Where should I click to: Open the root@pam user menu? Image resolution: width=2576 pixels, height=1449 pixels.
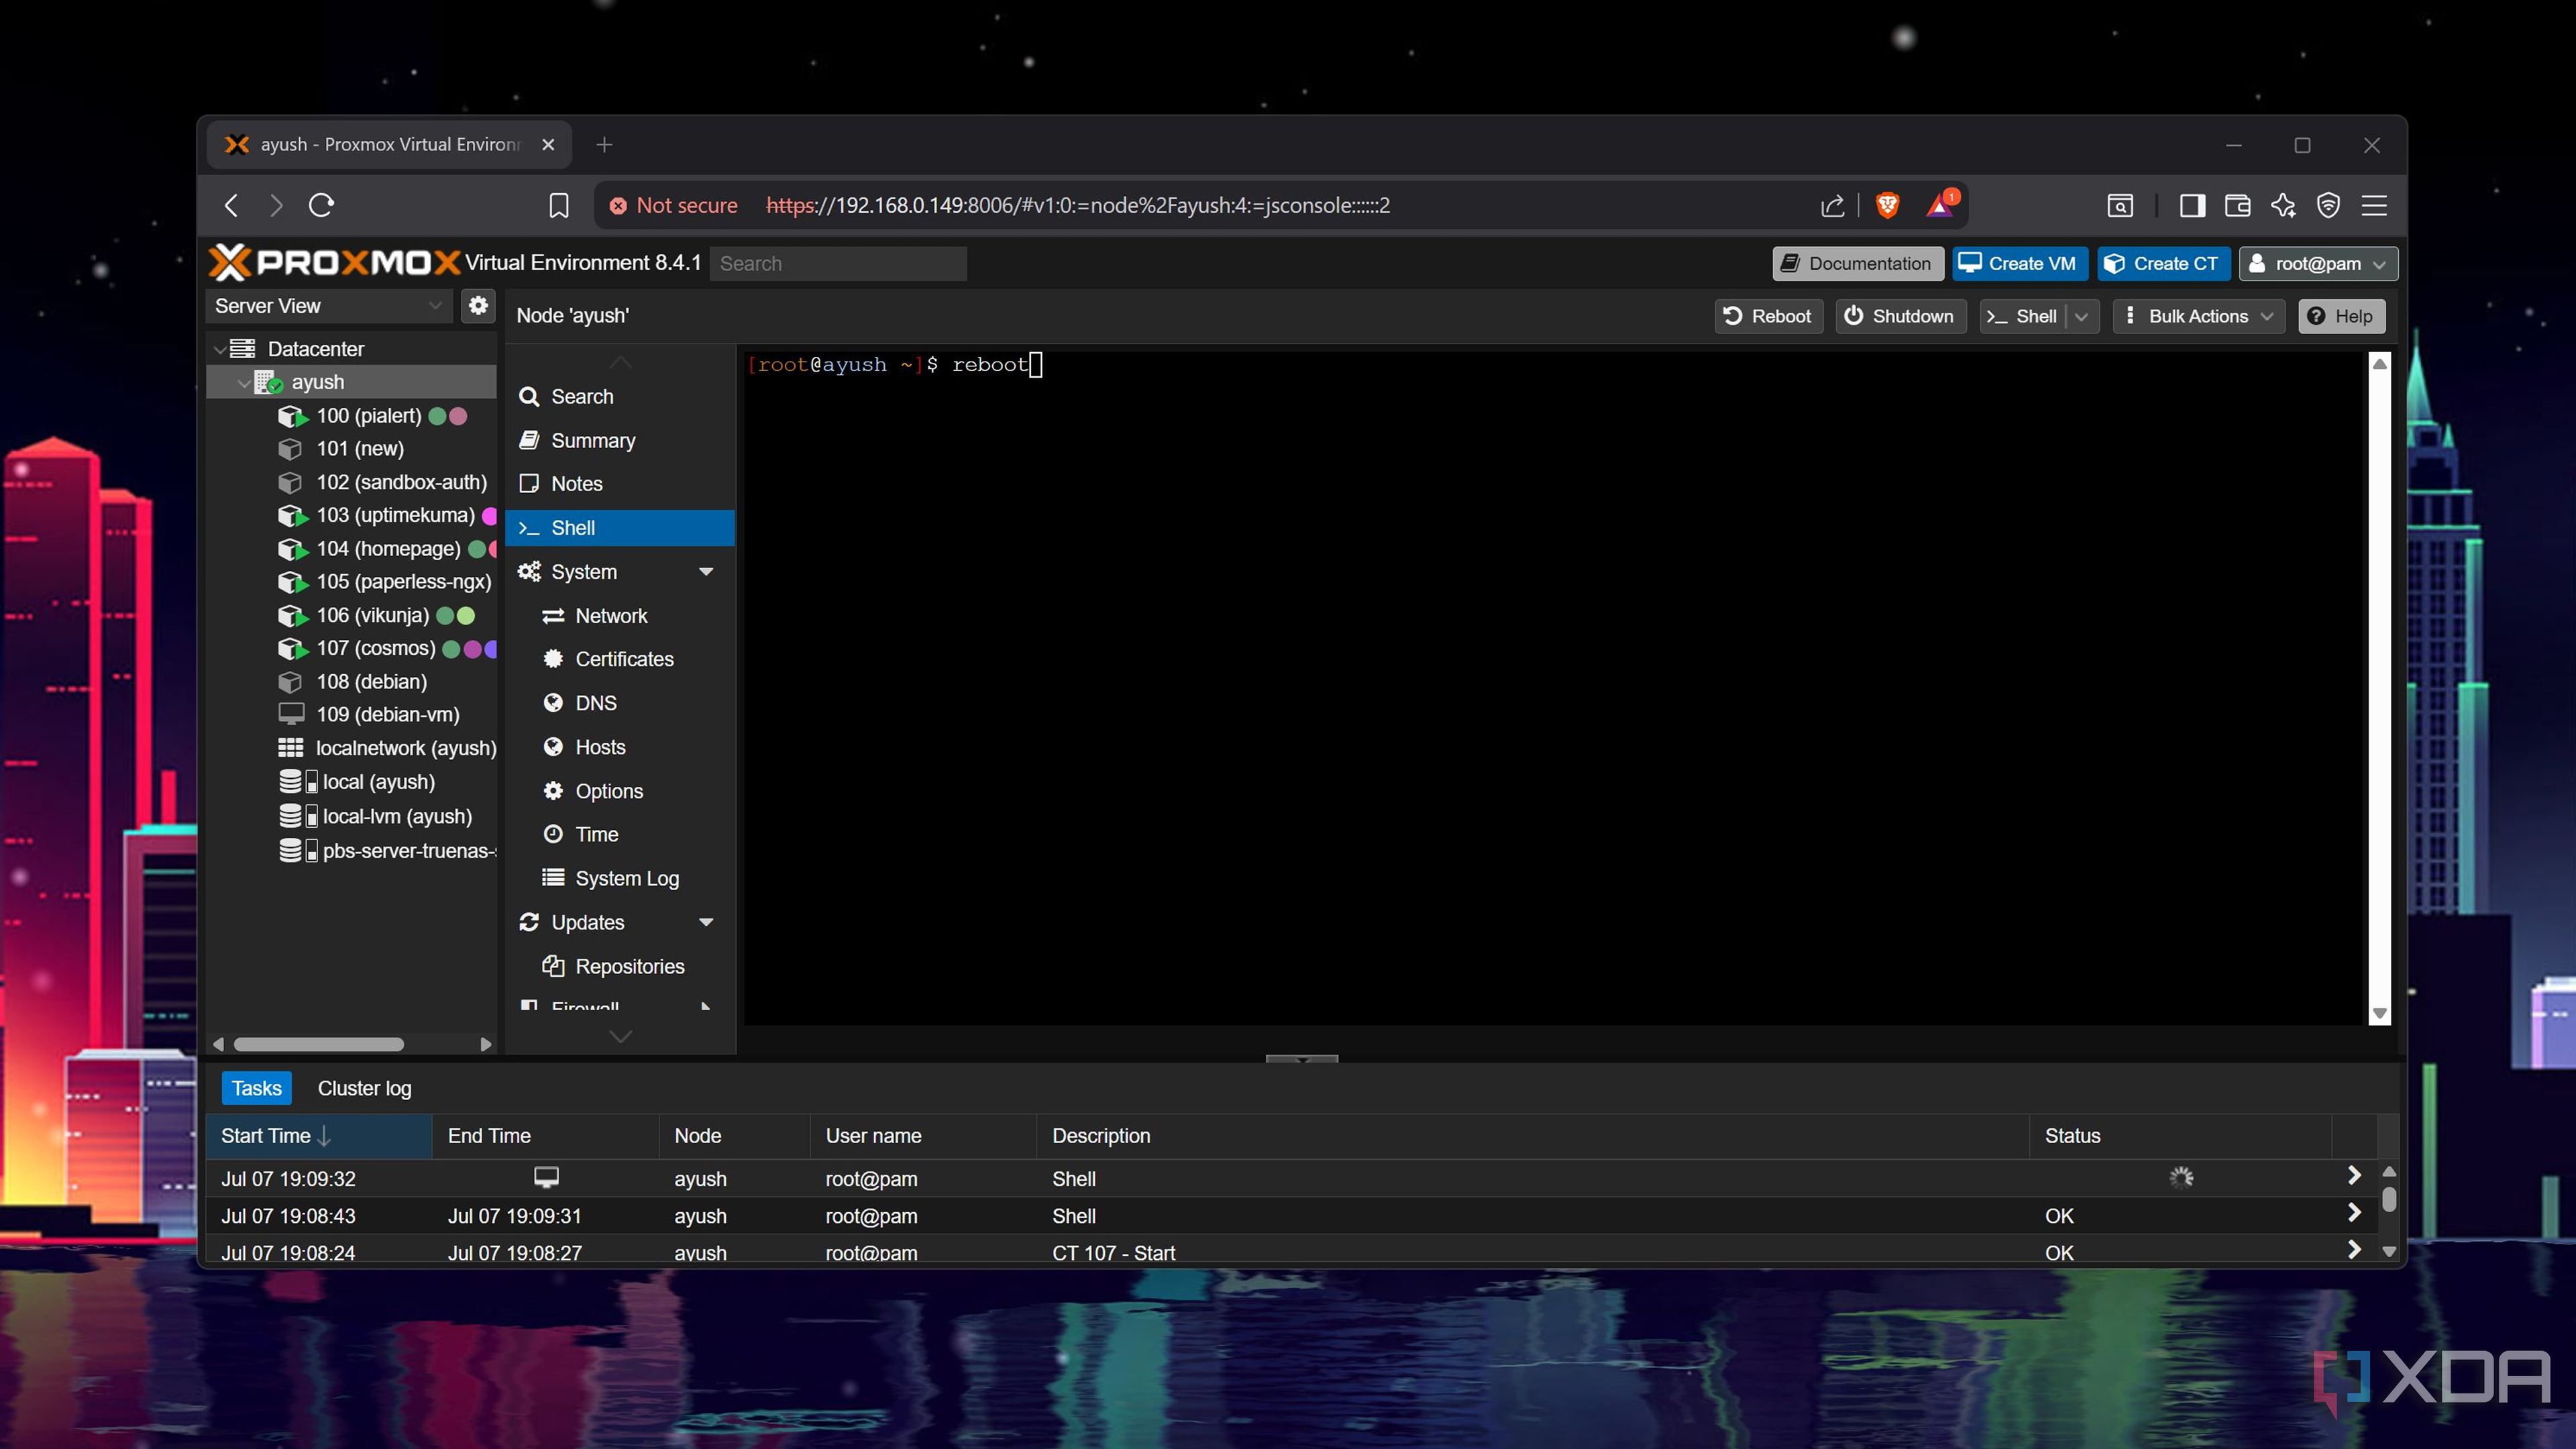[x=2317, y=264]
